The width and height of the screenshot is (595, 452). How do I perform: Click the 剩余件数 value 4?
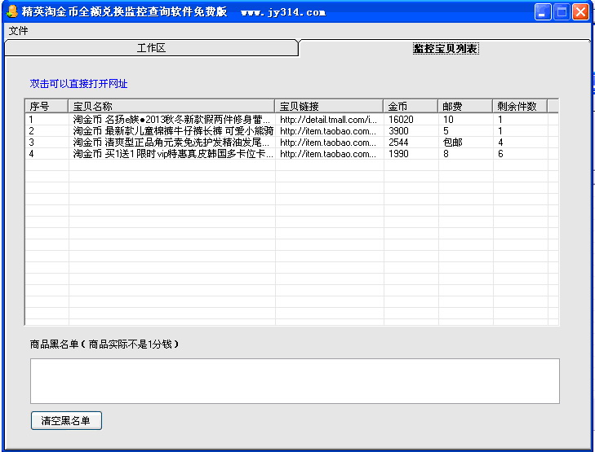(x=500, y=143)
